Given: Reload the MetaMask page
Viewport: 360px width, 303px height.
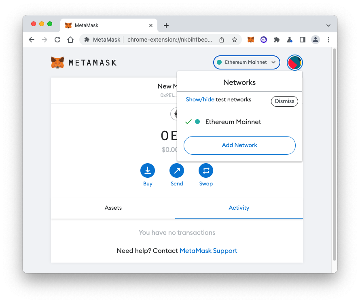Looking at the screenshot, I should pyautogui.click(x=57, y=40).
